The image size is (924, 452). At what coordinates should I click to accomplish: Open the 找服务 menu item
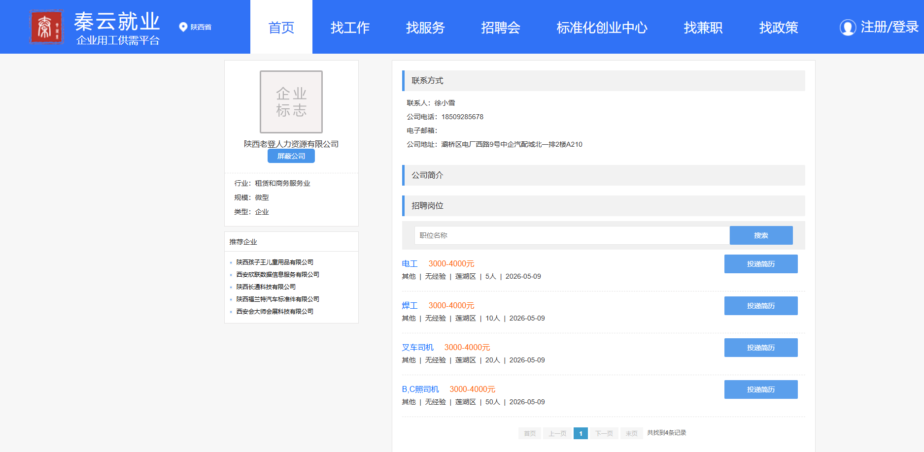coord(425,27)
